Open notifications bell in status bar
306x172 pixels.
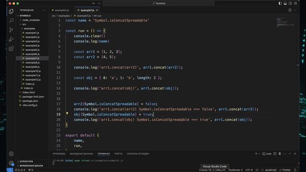pyautogui.click(x=295, y=170)
